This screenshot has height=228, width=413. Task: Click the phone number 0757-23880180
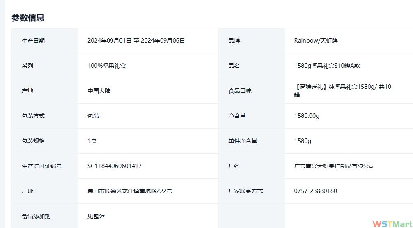coord(315,191)
